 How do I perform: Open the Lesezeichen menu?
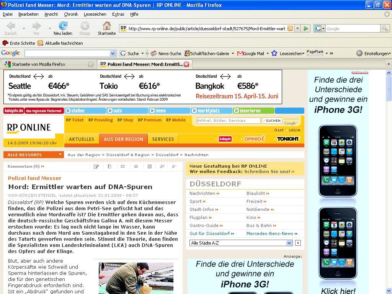95,14
